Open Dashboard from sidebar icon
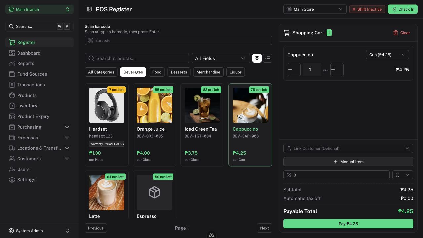Image resolution: width=423 pixels, height=238 pixels. tap(12, 53)
